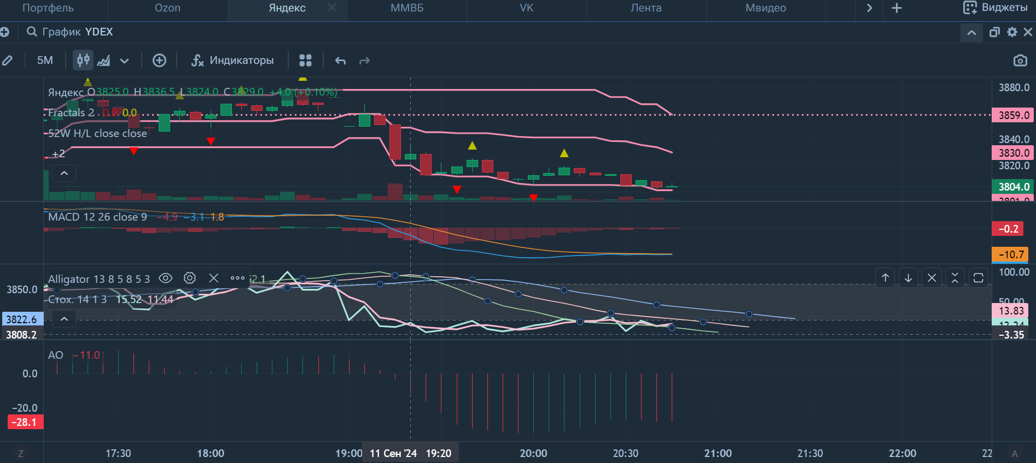Open the Индикаторы menu
This screenshot has width=1036, height=463.
point(232,61)
